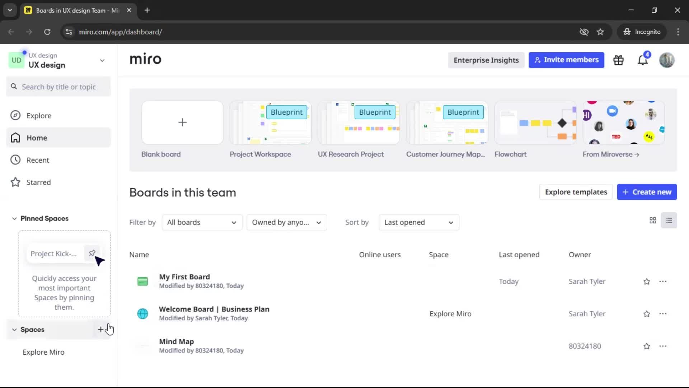689x388 pixels.
Task: View site information icon in address bar
Action: (x=69, y=32)
